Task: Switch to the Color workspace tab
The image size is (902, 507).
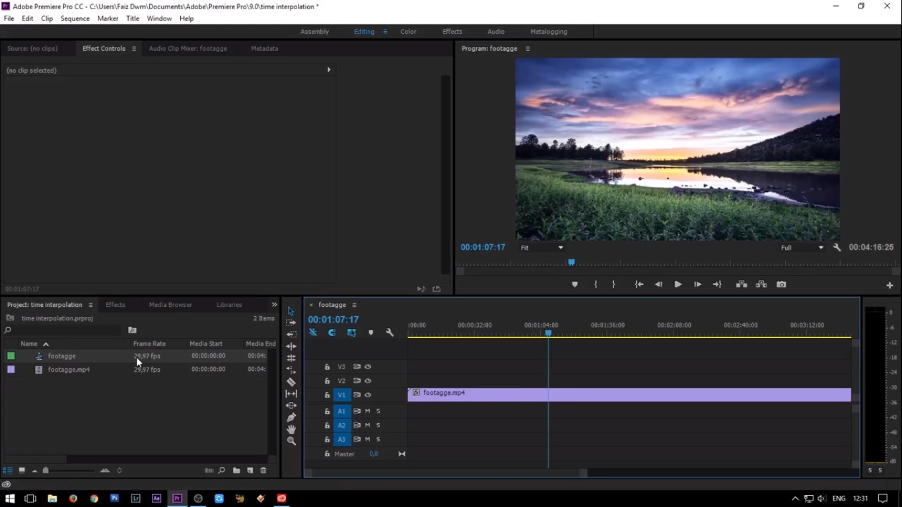Action: 408,32
